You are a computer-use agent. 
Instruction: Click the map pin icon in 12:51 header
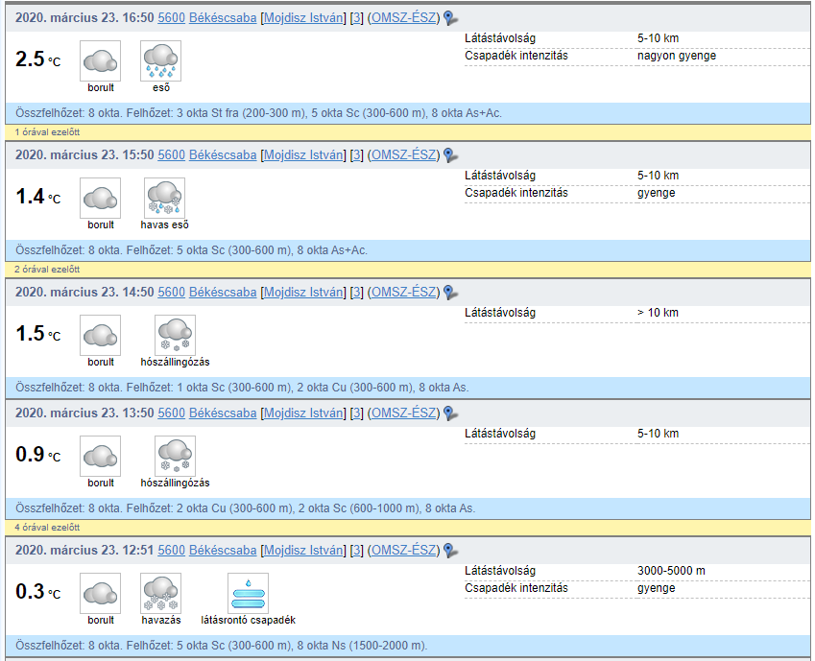tap(451, 551)
